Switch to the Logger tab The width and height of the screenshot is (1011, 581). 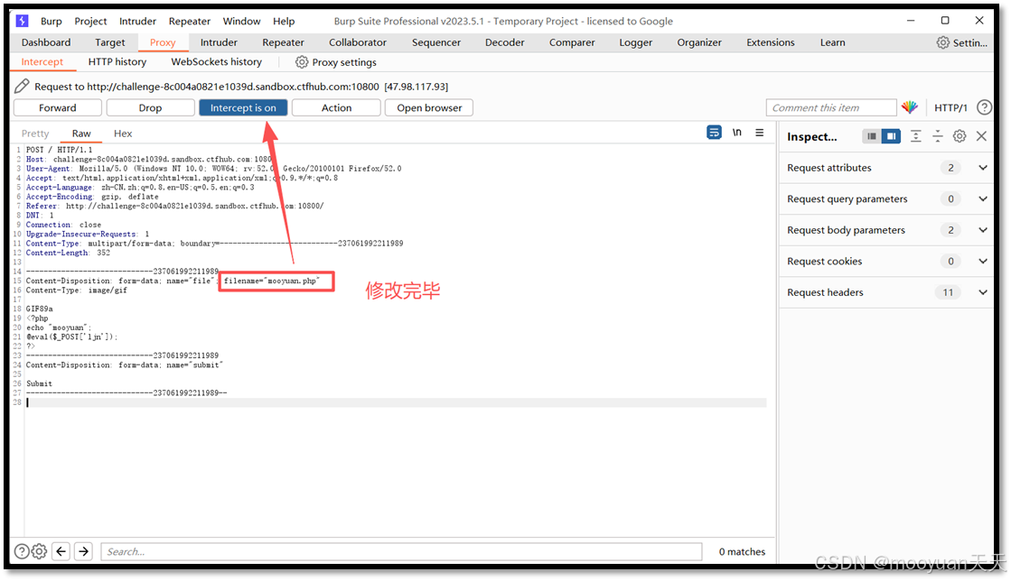point(636,42)
